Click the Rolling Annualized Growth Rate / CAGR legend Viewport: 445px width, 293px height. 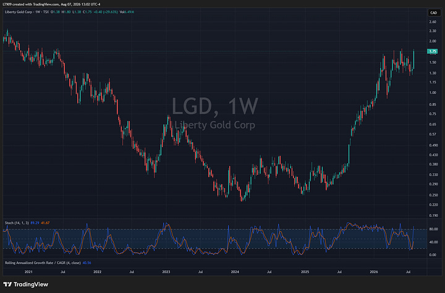point(43,263)
